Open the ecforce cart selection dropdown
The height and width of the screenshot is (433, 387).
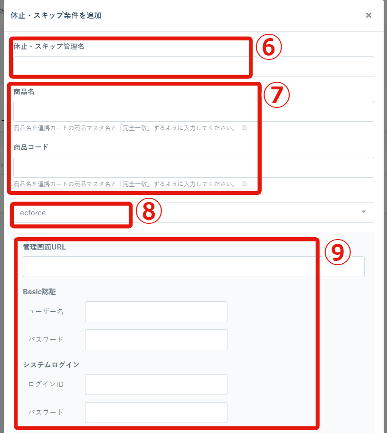coord(194,212)
